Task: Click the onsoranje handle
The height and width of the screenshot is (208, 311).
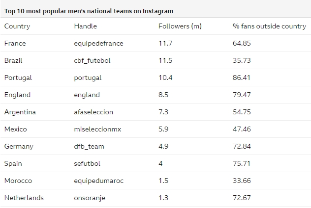Action: point(90,198)
